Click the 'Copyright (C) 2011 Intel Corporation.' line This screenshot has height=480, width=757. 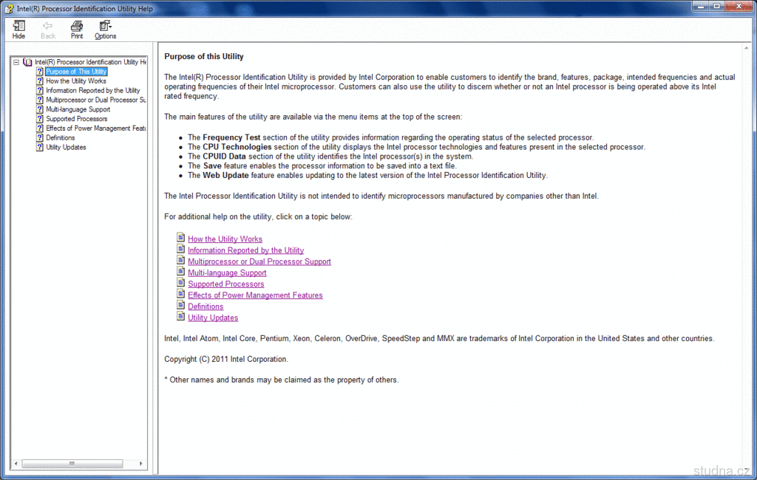[226, 360]
